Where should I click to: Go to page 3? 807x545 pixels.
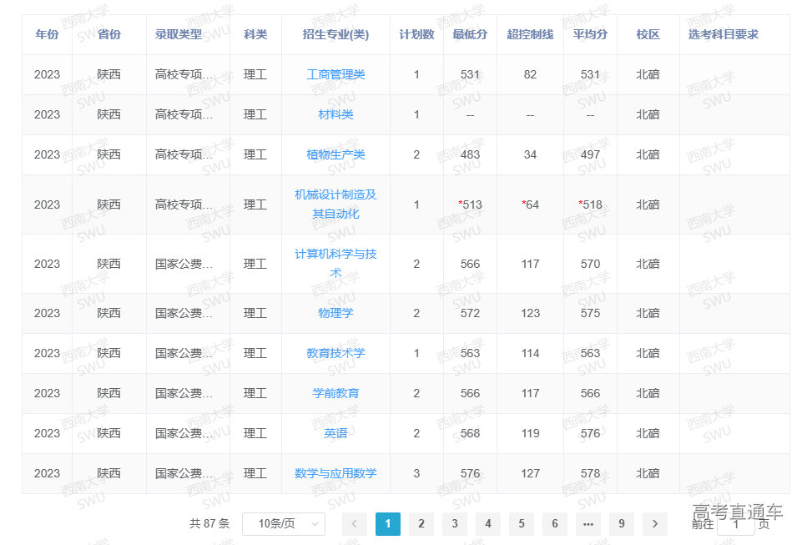pyautogui.click(x=455, y=524)
